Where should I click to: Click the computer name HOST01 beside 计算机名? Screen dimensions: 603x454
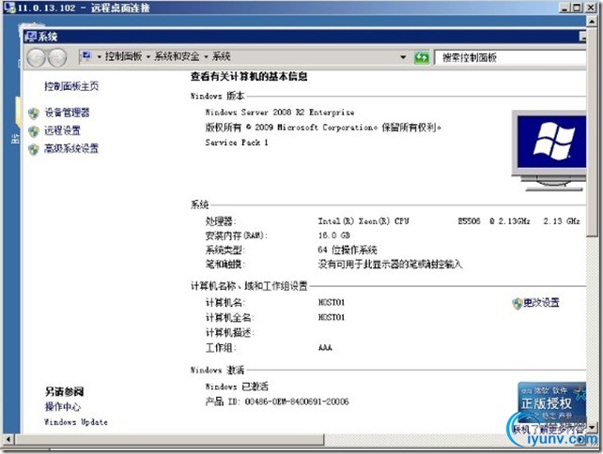[332, 303]
